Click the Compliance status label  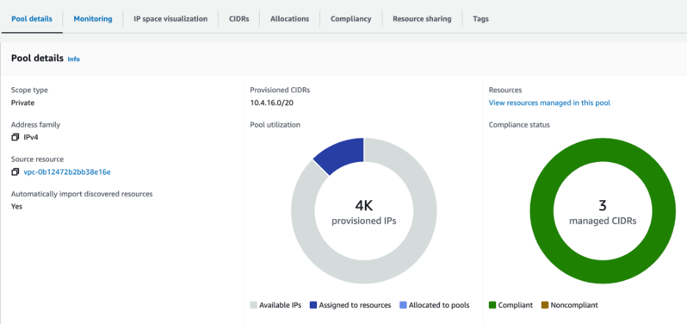[x=519, y=125]
